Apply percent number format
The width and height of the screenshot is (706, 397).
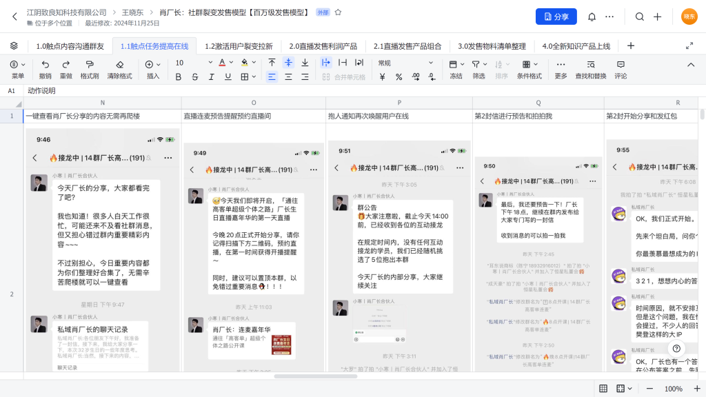(x=399, y=77)
